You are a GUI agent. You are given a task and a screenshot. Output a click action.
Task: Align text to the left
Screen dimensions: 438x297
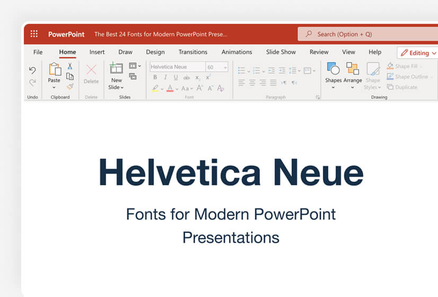click(241, 83)
